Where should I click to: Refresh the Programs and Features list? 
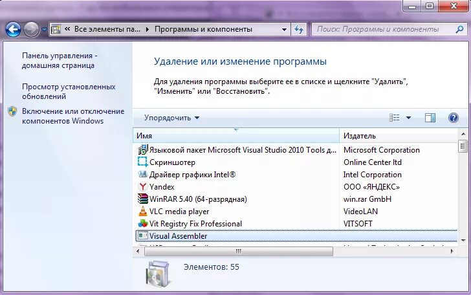click(x=299, y=30)
